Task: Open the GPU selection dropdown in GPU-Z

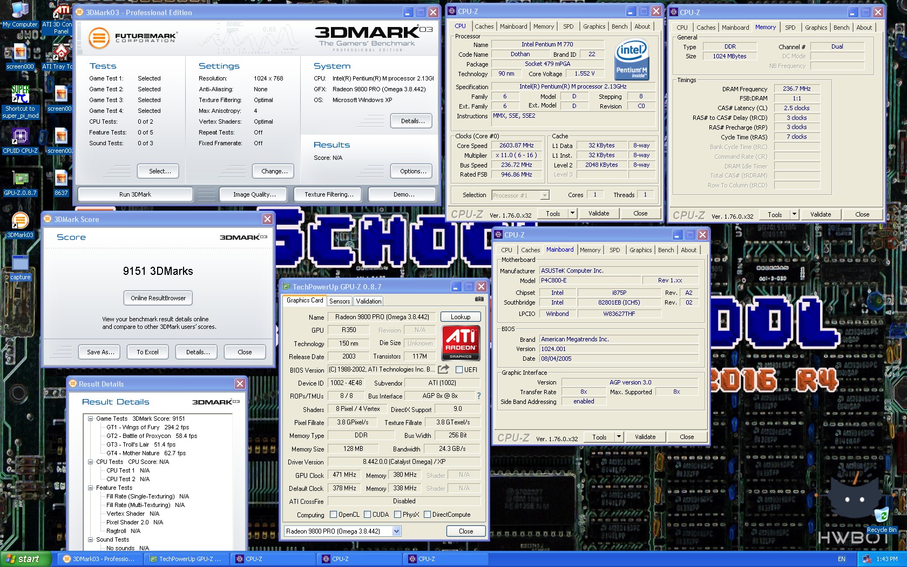Action: pyautogui.click(x=396, y=531)
